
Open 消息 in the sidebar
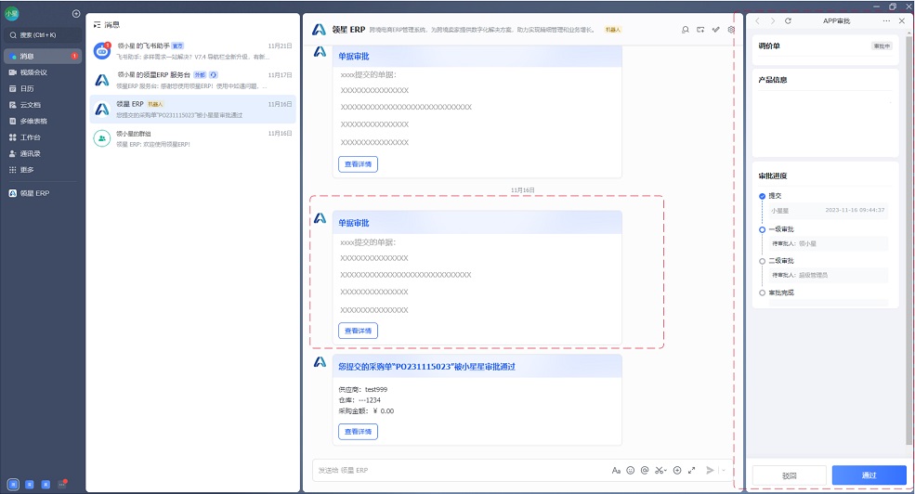(42, 56)
